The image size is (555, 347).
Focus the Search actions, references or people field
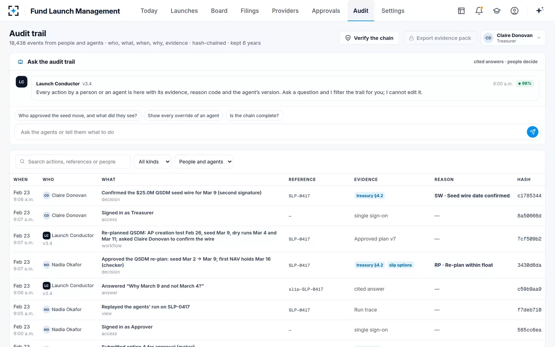point(73,162)
